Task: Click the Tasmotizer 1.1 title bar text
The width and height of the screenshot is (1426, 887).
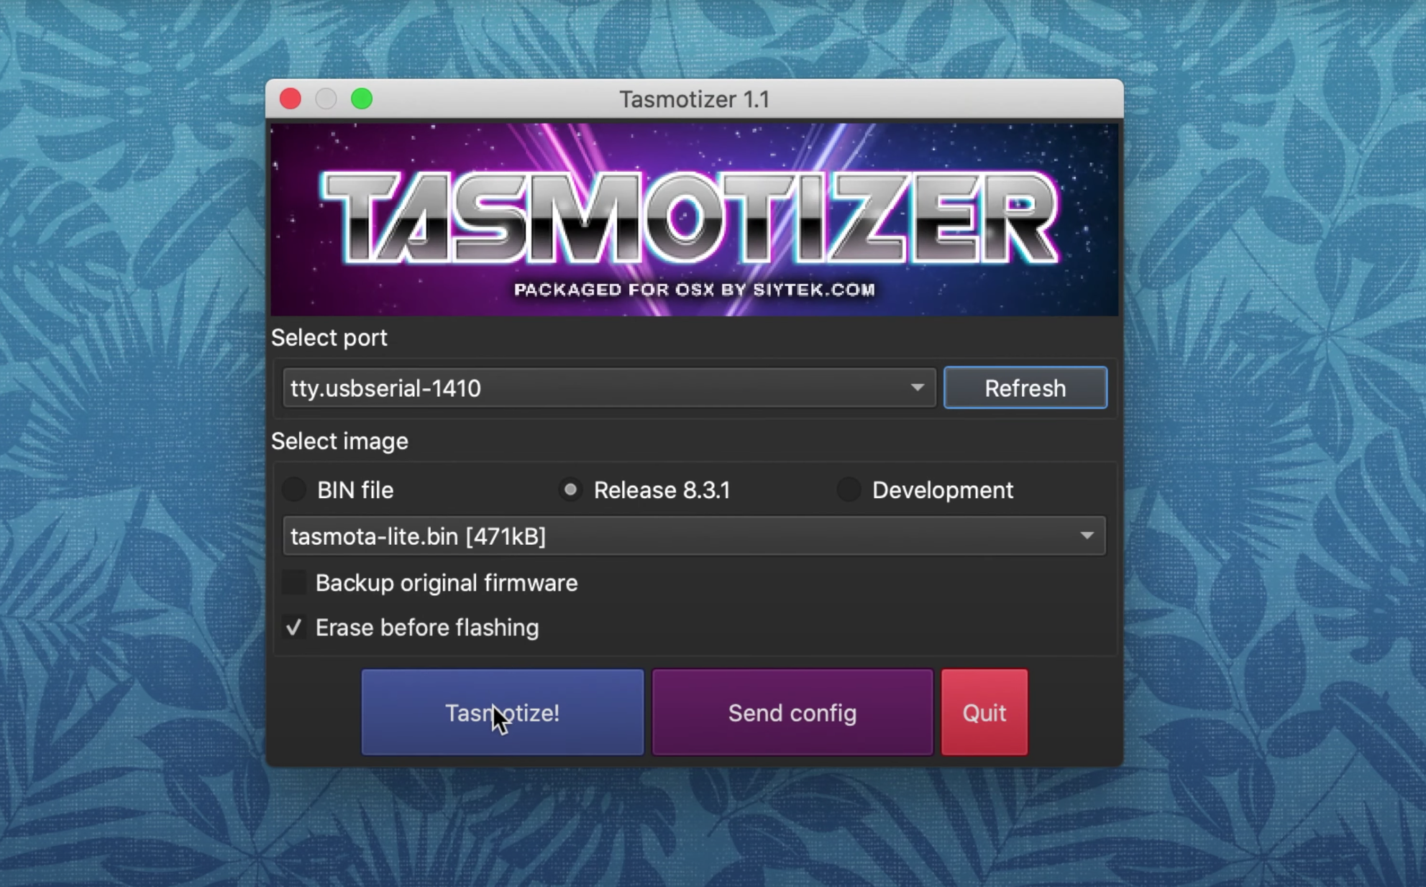Action: click(694, 99)
